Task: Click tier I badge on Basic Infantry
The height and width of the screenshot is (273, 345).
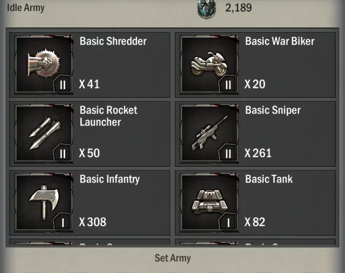Action: (x=63, y=222)
